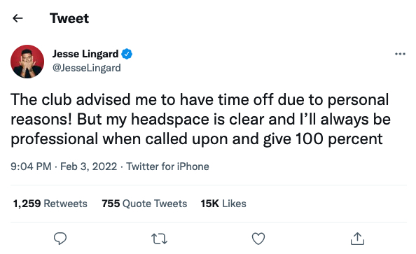The height and width of the screenshot is (254, 416).
Task: Click the tweet text about headspace
Action: [200, 119]
